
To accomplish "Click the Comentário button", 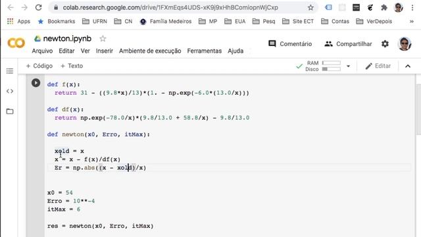I will pos(290,44).
